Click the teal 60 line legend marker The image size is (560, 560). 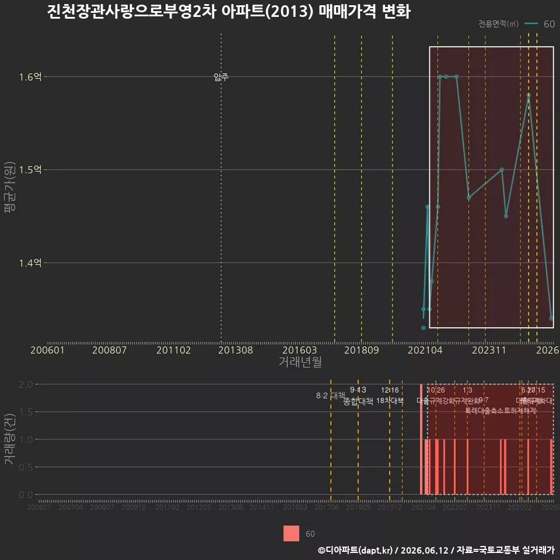(531, 23)
